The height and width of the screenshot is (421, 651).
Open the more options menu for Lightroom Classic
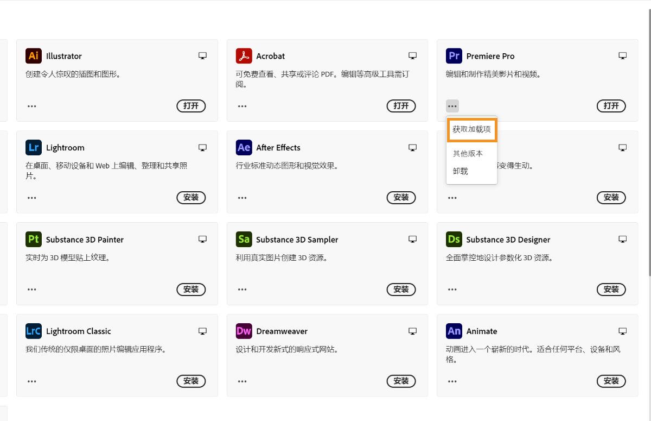(31, 381)
